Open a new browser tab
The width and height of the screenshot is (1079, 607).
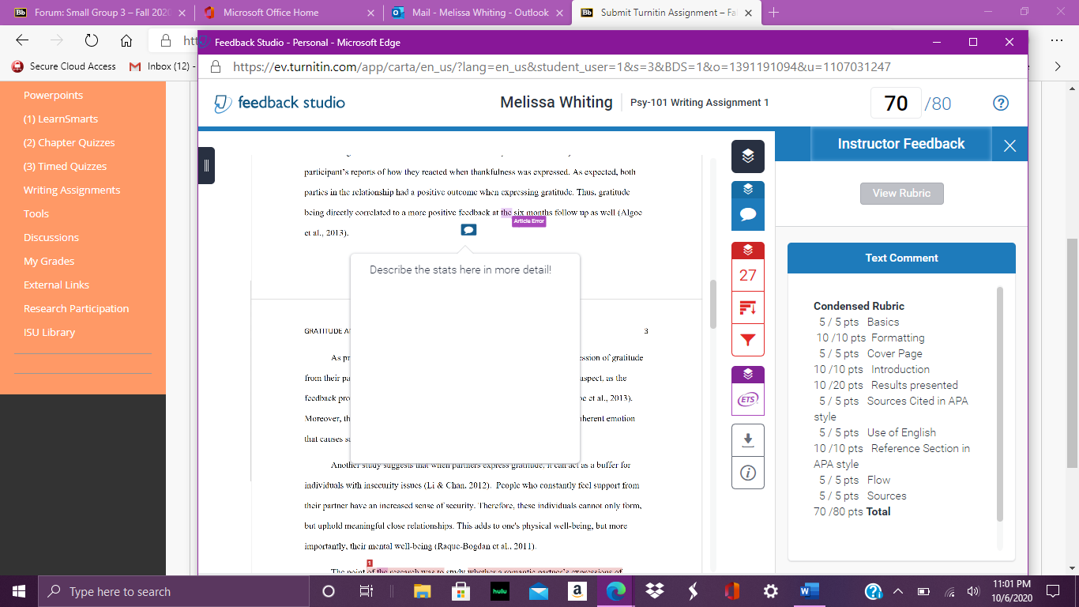[x=773, y=13]
